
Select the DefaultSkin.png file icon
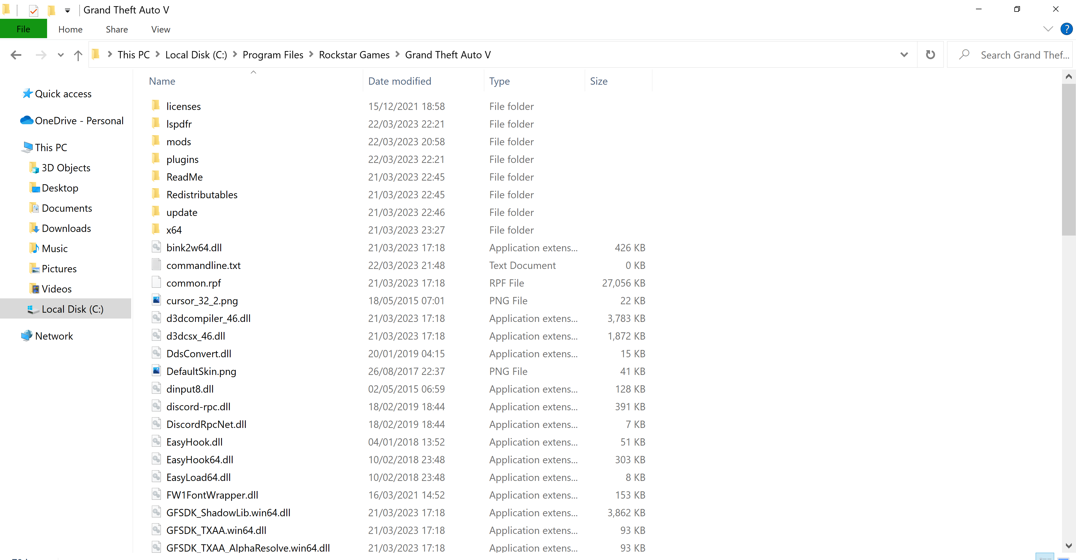(x=156, y=371)
